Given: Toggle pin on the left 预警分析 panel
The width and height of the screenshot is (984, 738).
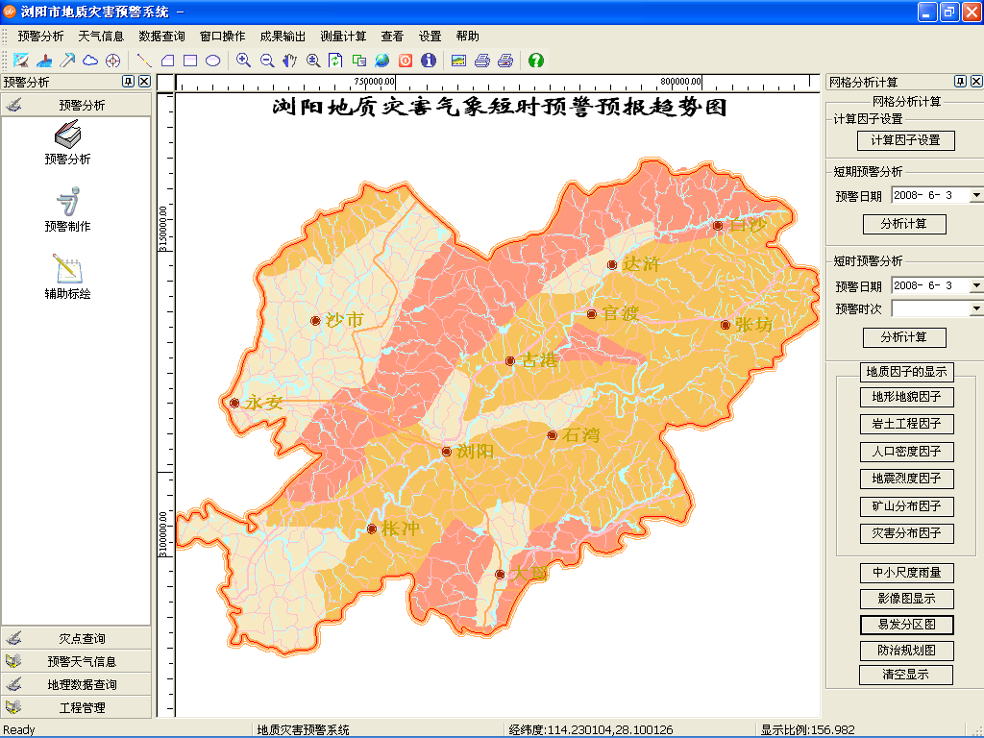Looking at the screenshot, I should [129, 82].
